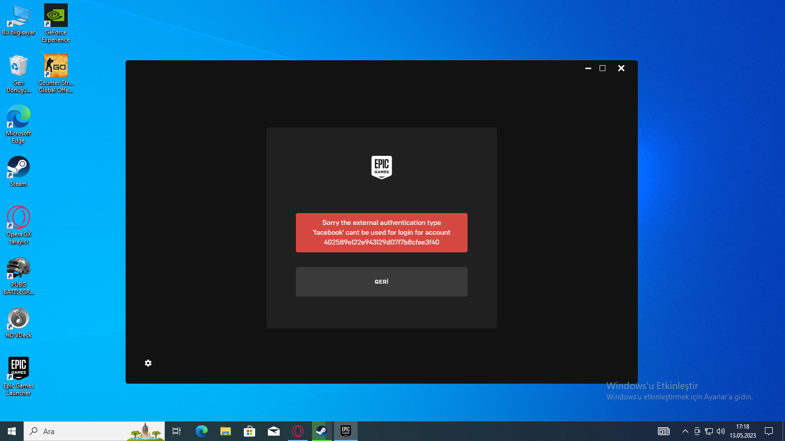Open the volume control tray icon
Viewport: 785px width, 441px height.
[x=721, y=431]
